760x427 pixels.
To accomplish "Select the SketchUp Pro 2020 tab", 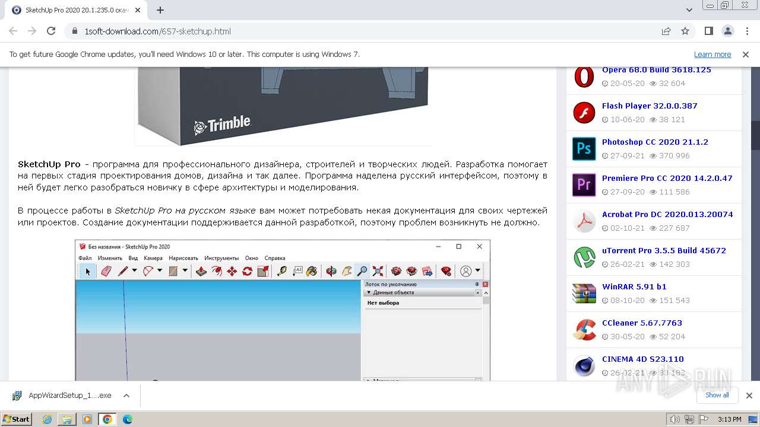I will coord(77,10).
